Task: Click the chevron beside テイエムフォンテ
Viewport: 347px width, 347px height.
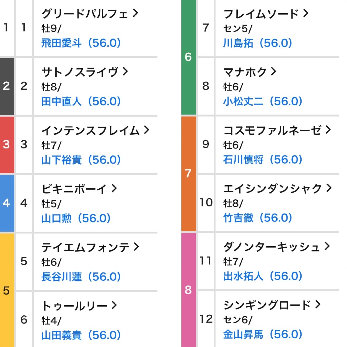Action: coord(136,247)
